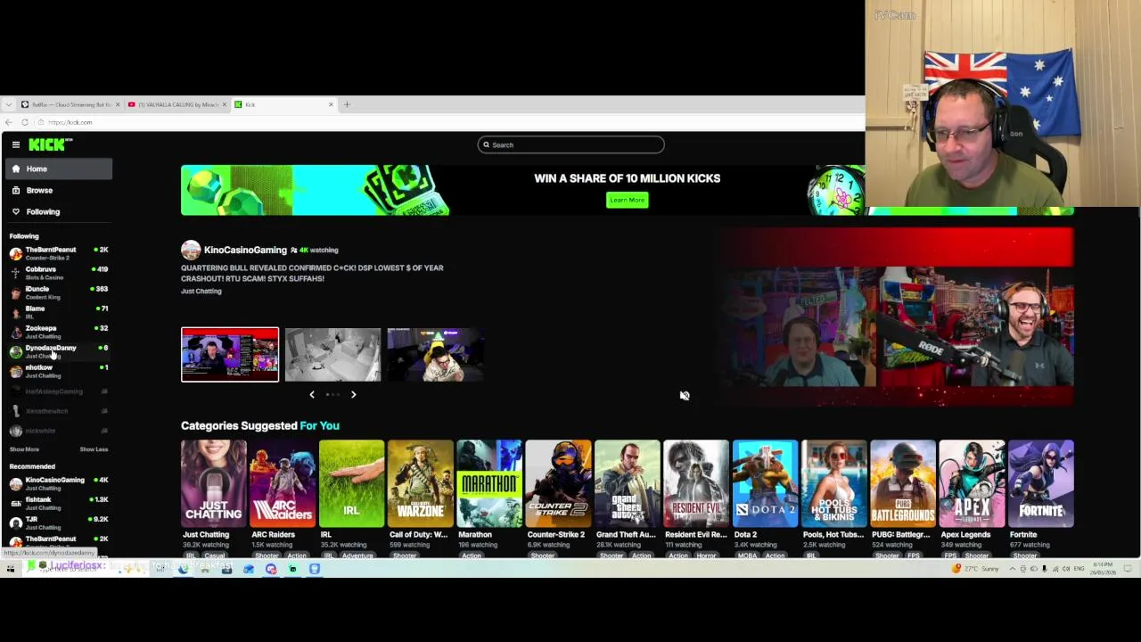
Task: Open Blame channel in sidebar
Action: (x=58, y=312)
